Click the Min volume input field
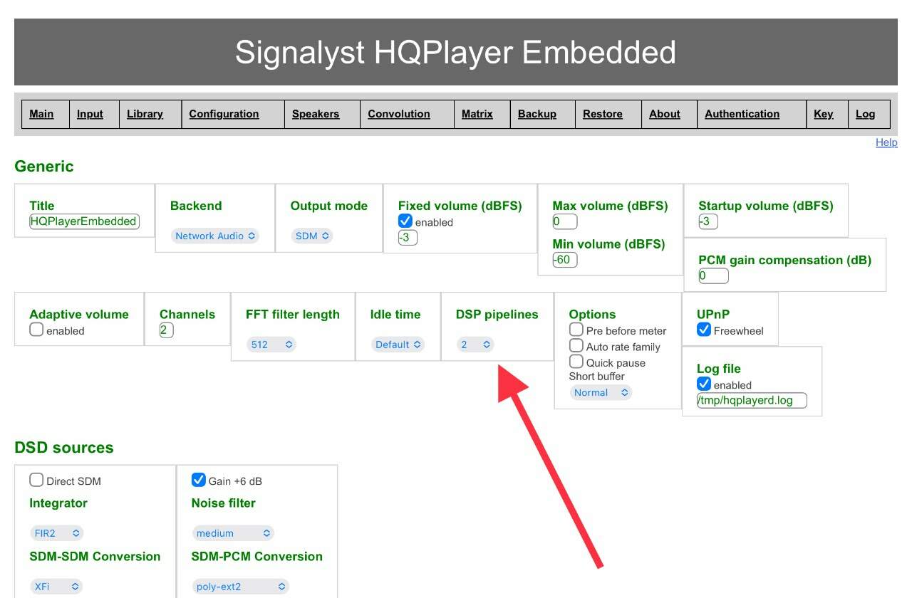Viewport: 912px width, 598px height. pyautogui.click(x=565, y=260)
